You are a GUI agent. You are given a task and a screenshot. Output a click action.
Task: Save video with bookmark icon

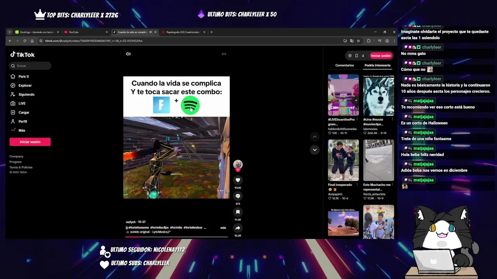238,212
